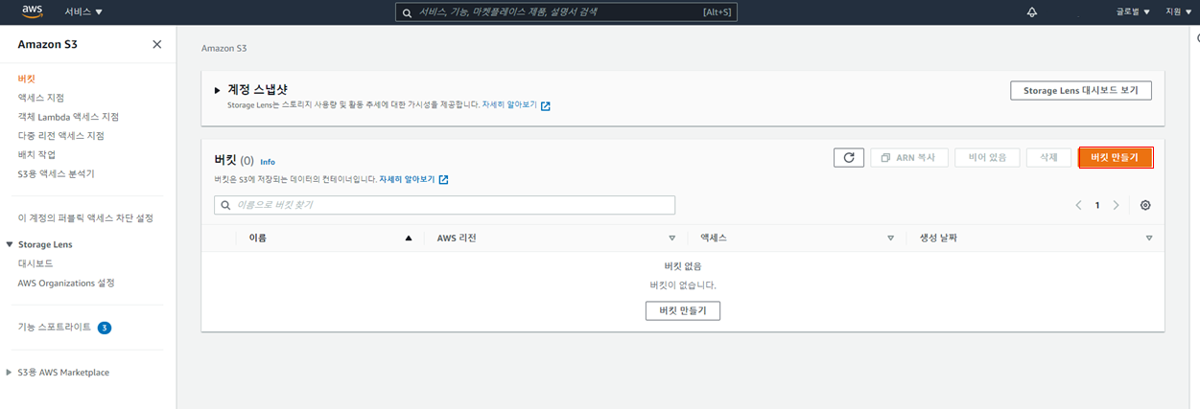The image size is (1200, 409).
Task: Collapse the Storage Lens sidebar section
Action: (10, 244)
